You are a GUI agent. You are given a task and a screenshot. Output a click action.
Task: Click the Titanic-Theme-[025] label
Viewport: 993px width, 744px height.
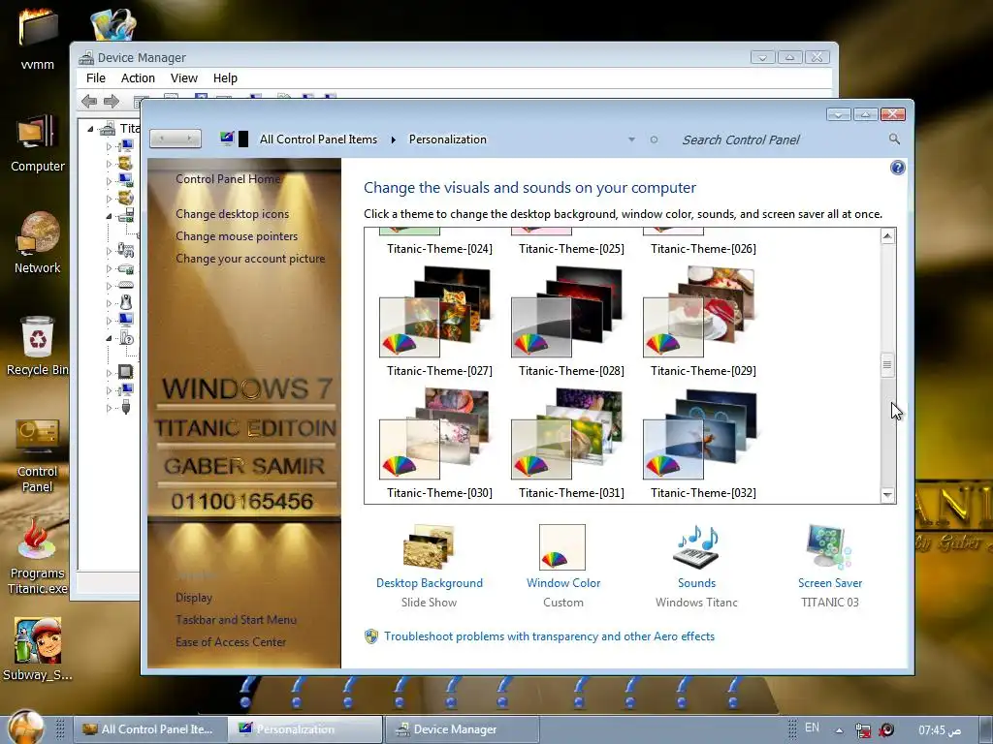[x=571, y=249]
